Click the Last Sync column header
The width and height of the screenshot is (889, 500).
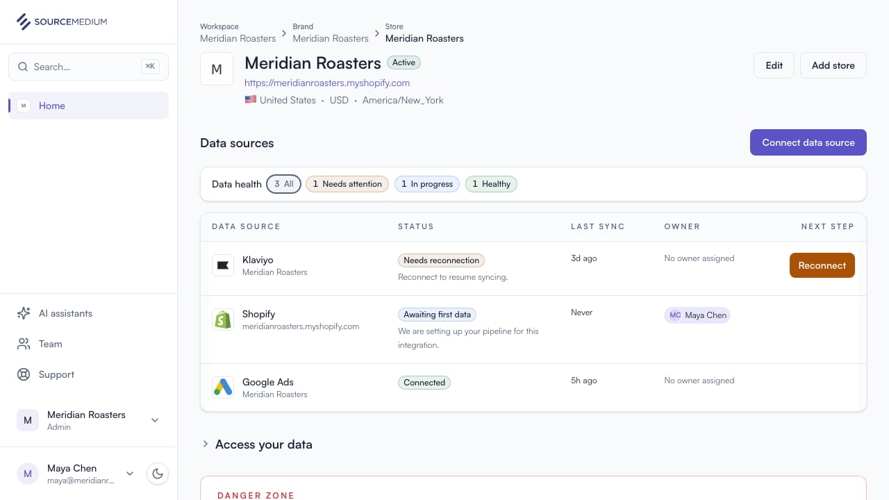click(598, 226)
